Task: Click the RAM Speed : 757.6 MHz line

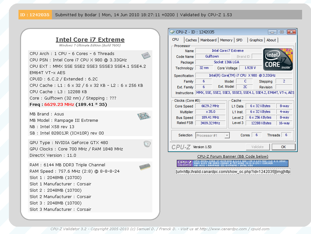Action: pos(75,171)
